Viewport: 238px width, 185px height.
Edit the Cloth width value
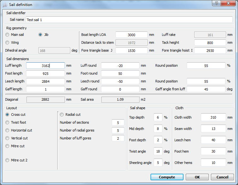(213, 117)
